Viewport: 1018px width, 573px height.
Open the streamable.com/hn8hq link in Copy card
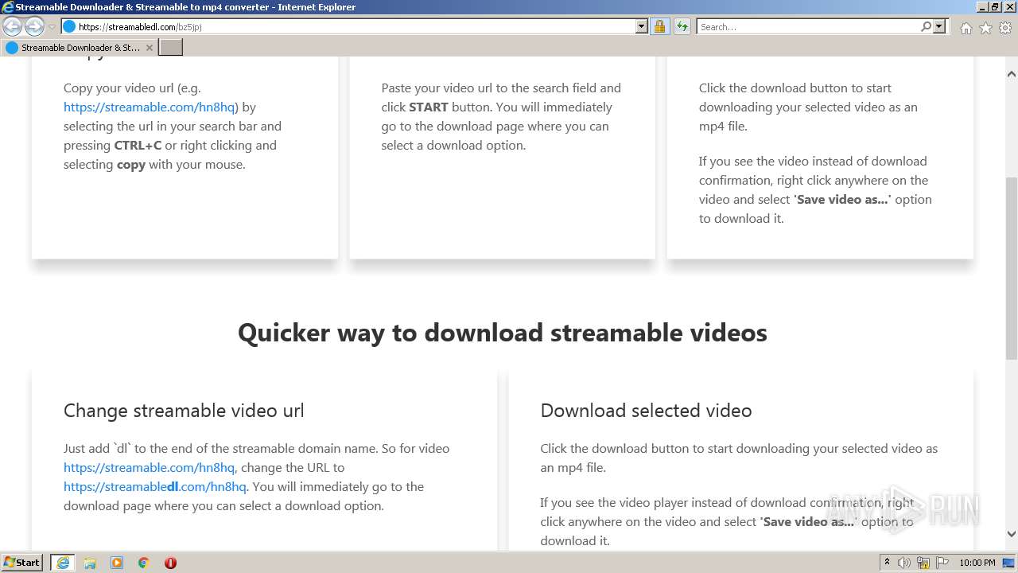[x=150, y=107]
